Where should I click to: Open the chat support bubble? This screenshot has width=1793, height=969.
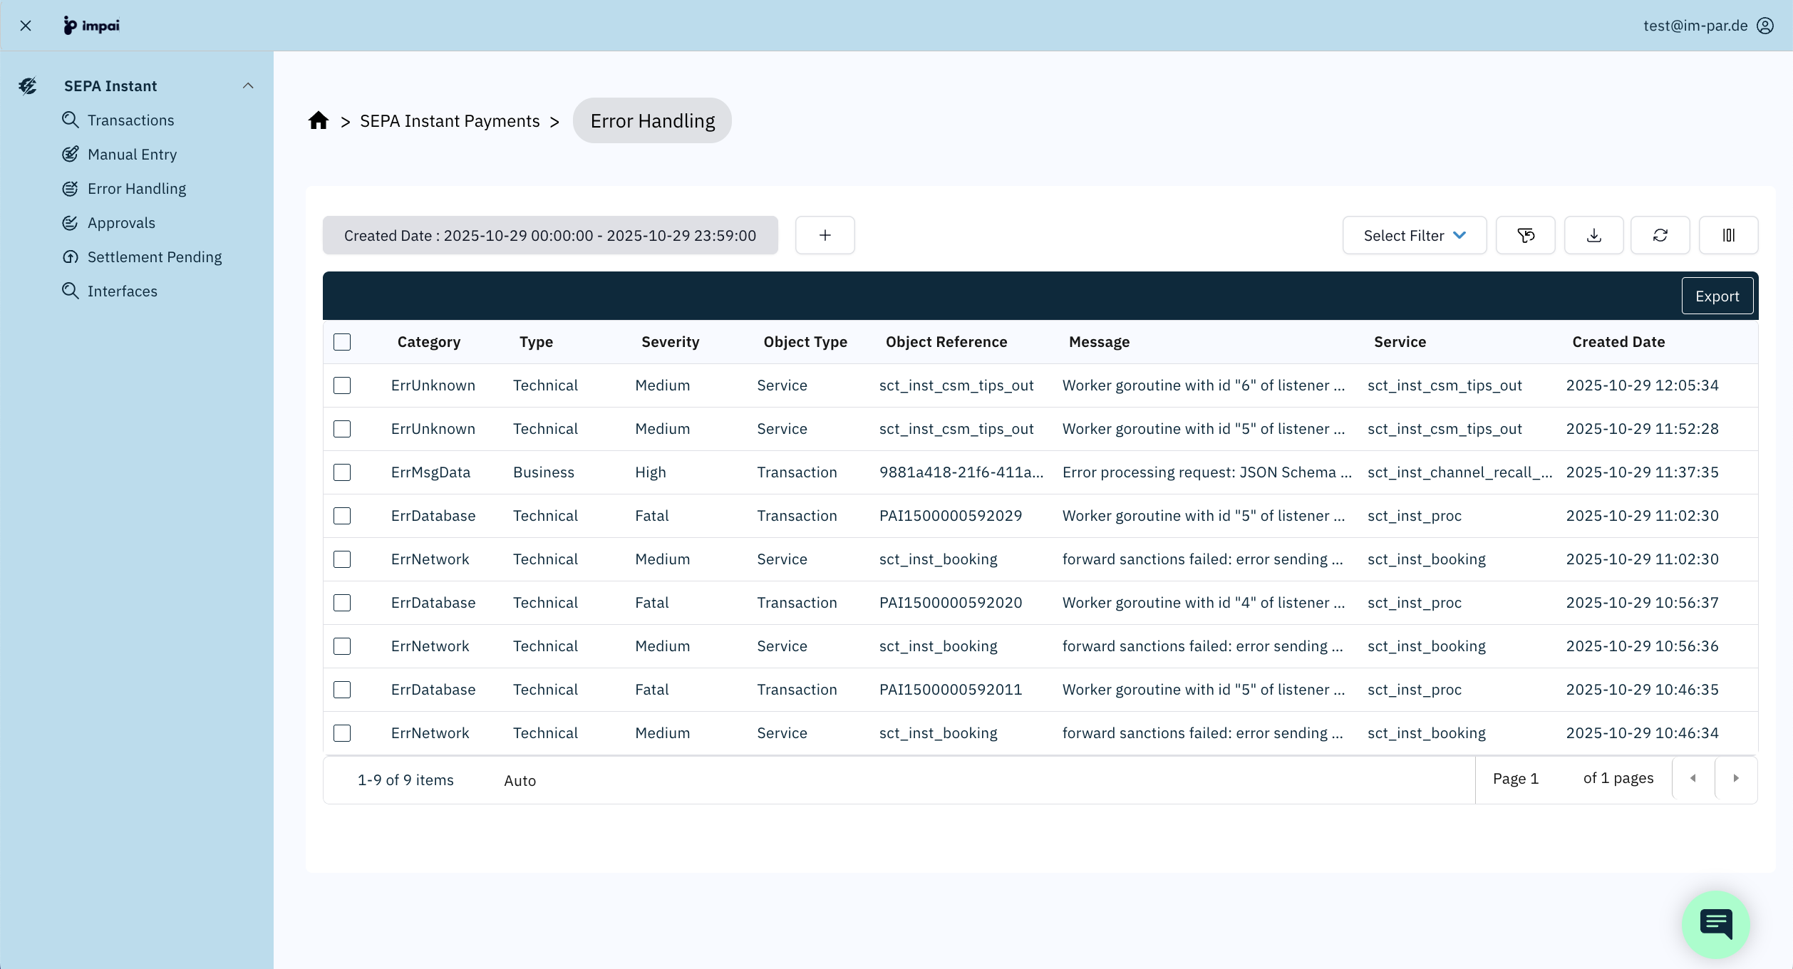(1715, 924)
